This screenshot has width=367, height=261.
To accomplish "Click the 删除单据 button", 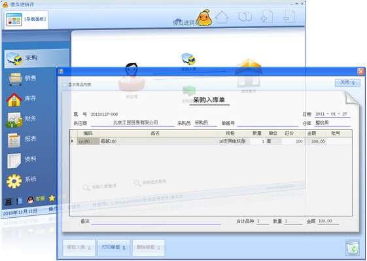I will pyautogui.click(x=149, y=247).
